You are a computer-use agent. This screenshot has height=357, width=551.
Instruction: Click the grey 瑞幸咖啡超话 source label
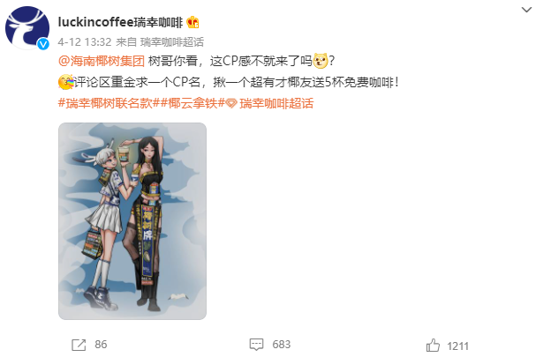click(172, 42)
